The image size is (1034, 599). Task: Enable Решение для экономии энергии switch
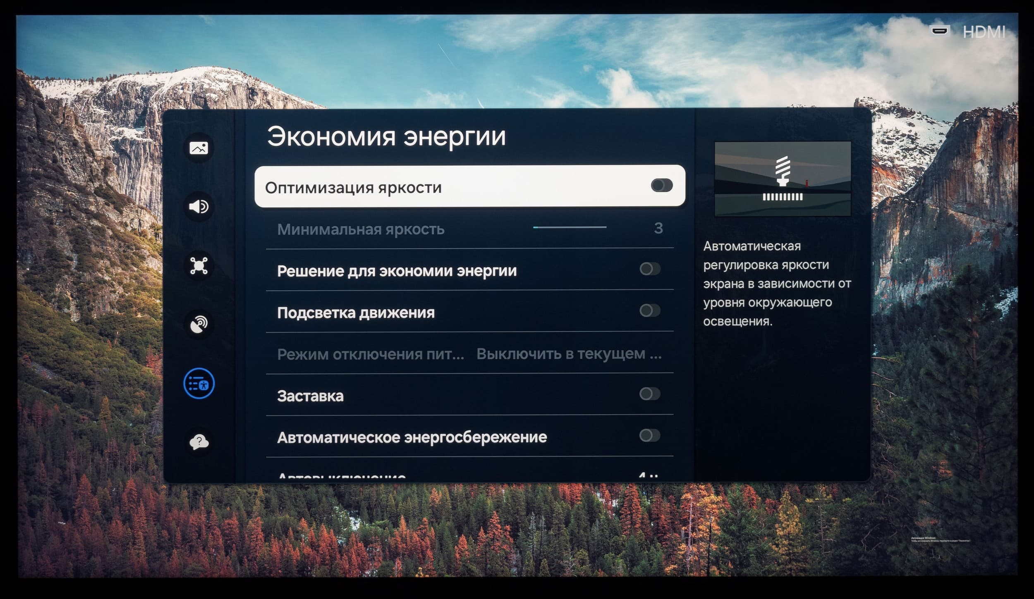(650, 269)
